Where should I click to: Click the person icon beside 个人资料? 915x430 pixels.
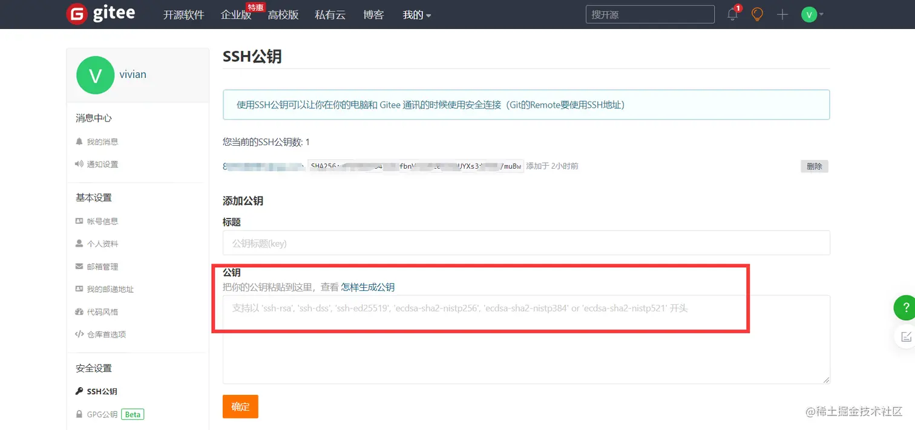[x=79, y=244]
